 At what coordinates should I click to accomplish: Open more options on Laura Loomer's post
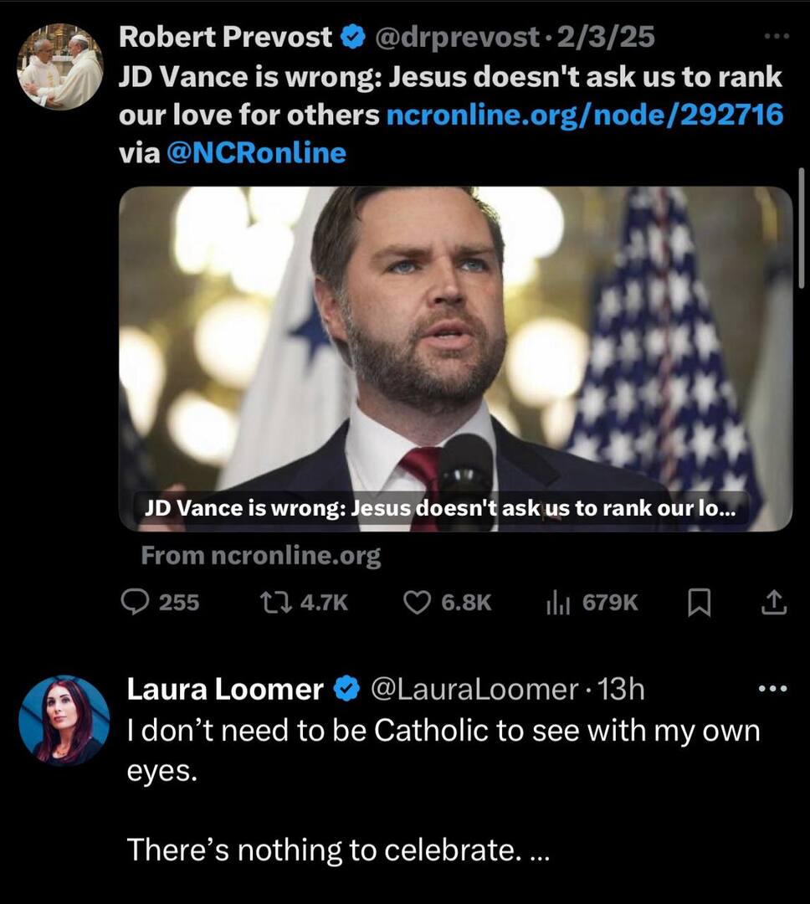pyautogui.click(x=772, y=689)
